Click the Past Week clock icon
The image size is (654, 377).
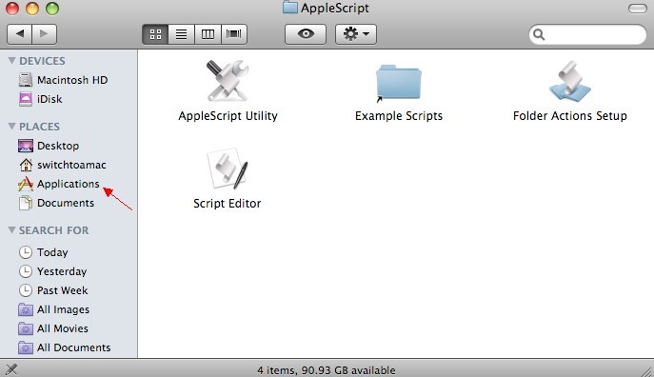click(26, 290)
